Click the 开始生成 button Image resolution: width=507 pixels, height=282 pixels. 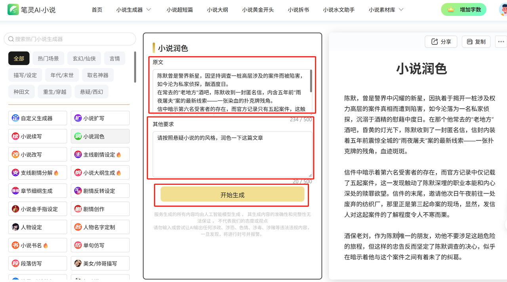tap(233, 194)
